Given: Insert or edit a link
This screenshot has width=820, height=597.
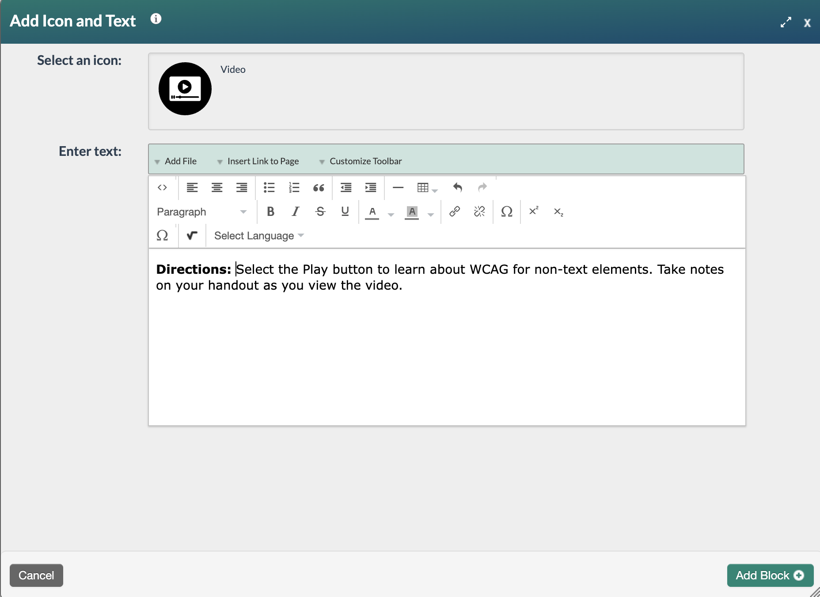Looking at the screenshot, I should [455, 212].
